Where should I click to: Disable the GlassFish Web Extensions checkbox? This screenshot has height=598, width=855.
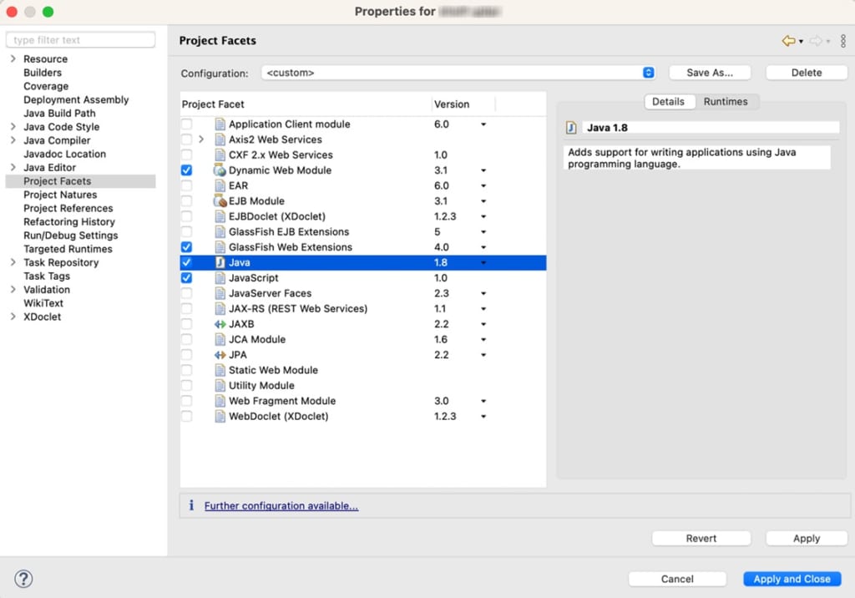click(x=186, y=247)
